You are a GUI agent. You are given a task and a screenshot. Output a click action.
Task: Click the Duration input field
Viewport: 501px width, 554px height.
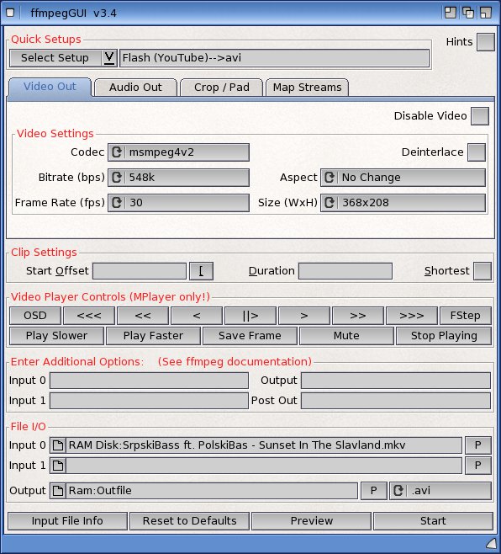[345, 271]
